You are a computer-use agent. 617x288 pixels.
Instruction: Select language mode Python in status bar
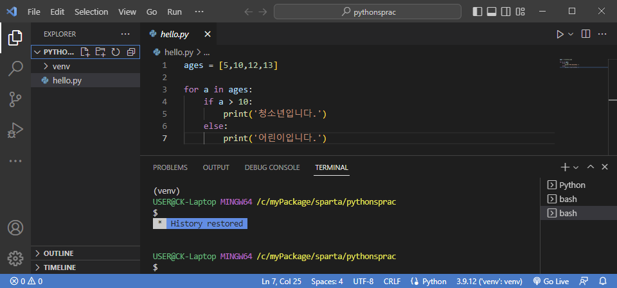434,282
